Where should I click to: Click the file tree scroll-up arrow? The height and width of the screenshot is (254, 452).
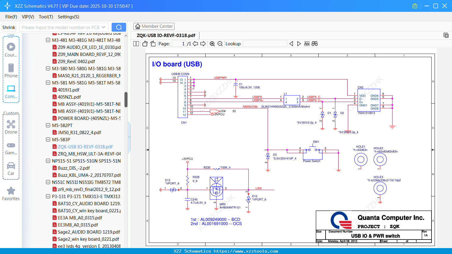[x=126, y=36]
